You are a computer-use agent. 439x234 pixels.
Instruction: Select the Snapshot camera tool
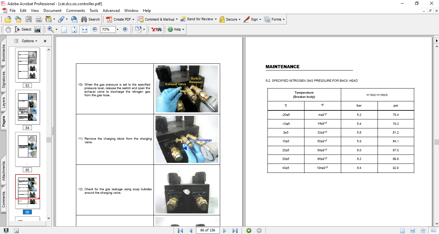click(x=38, y=29)
